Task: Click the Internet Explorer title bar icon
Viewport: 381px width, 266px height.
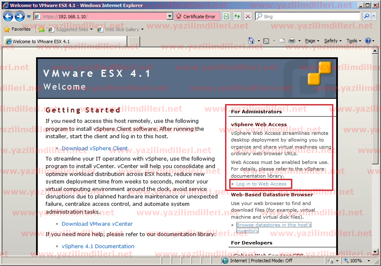Action: click(x=6, y=5)
